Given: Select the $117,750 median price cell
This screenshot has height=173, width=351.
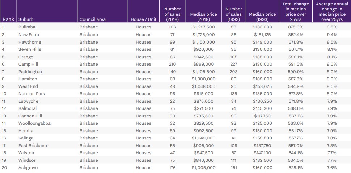Looking at the screenshot, I should (x=262, y=116).
